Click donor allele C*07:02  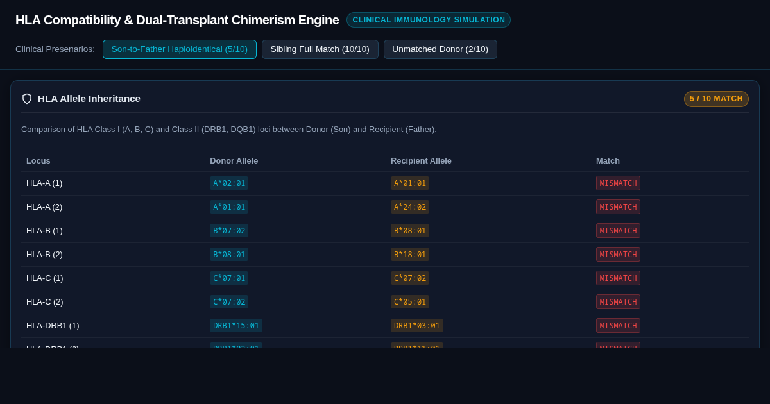229,302
